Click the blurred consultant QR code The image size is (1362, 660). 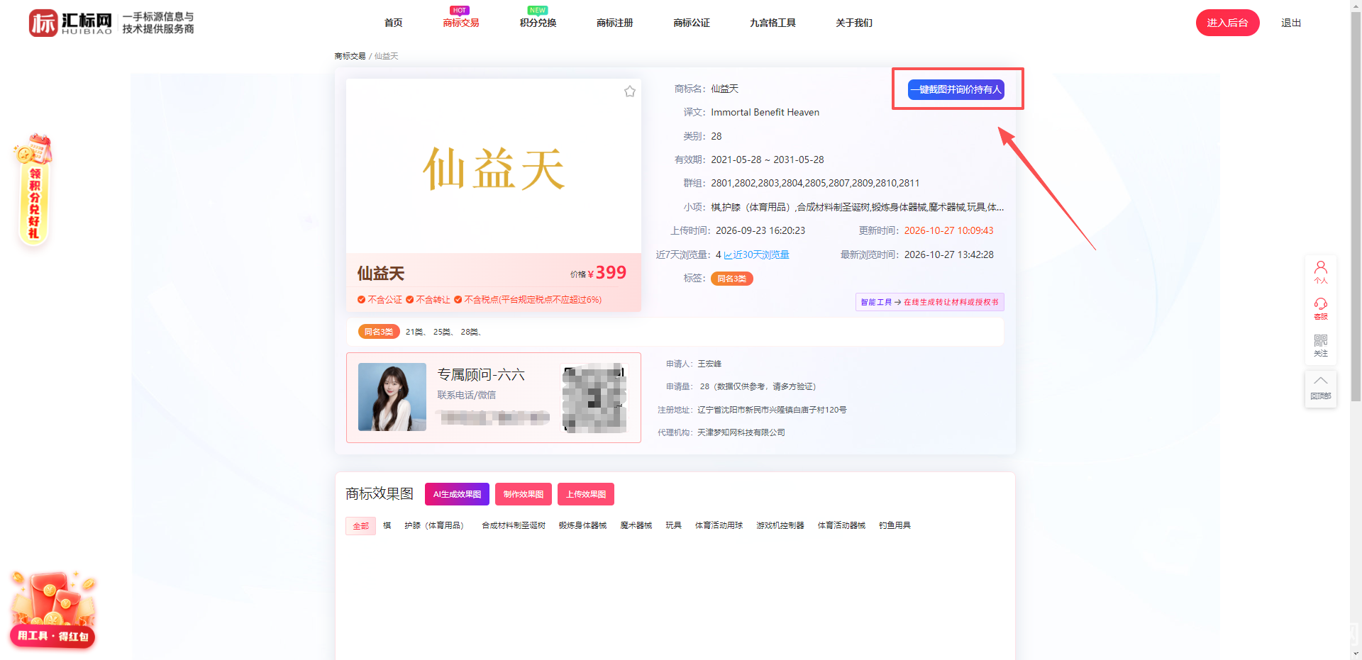coord(594,398)
